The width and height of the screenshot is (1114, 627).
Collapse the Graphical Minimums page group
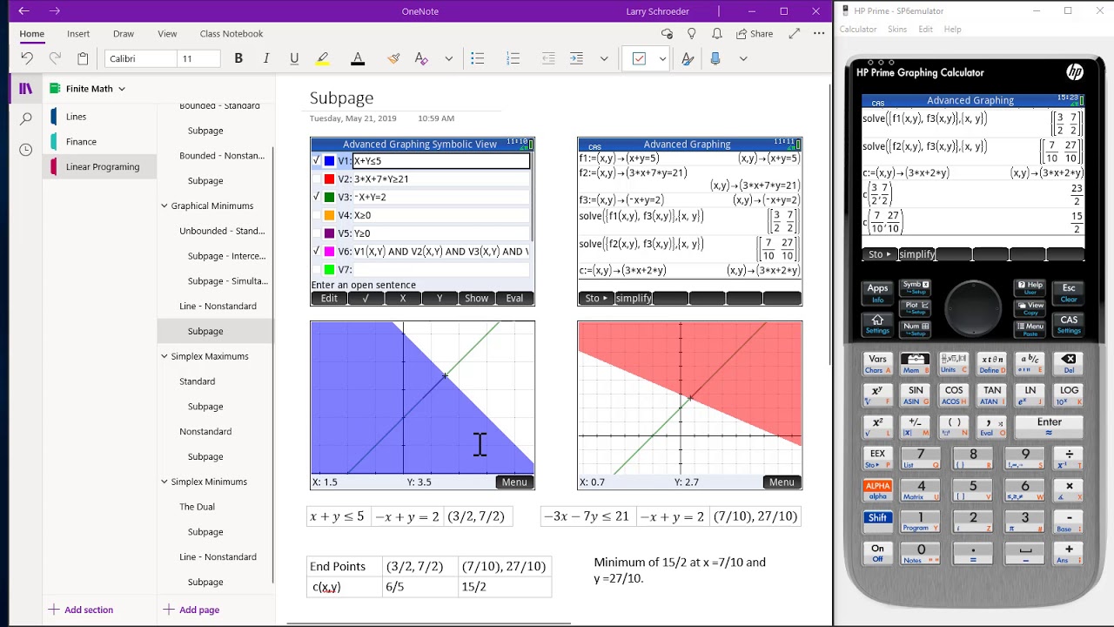164,206
